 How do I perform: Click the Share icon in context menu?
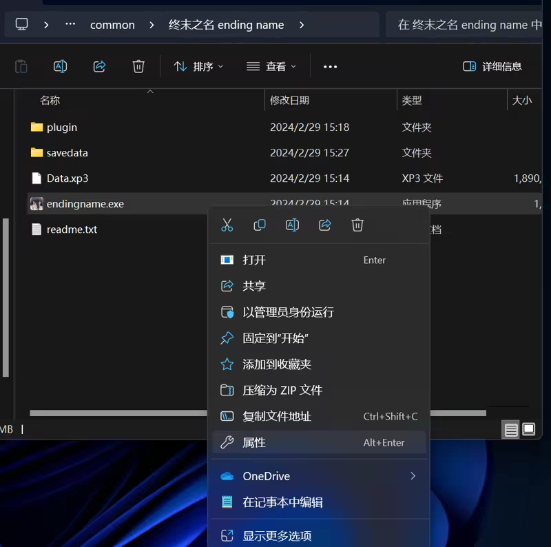pos(325,225)
